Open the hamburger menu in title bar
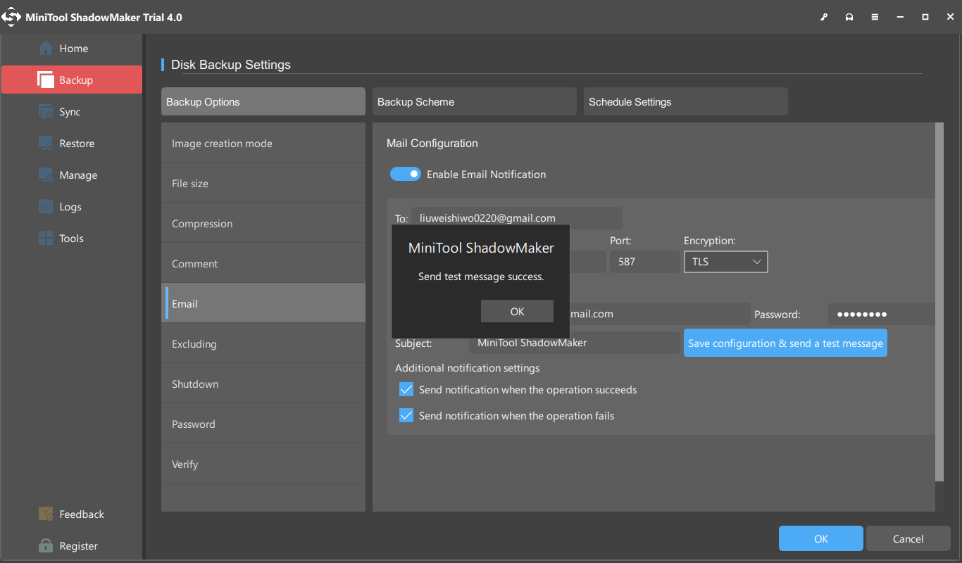 coord(875,17)
